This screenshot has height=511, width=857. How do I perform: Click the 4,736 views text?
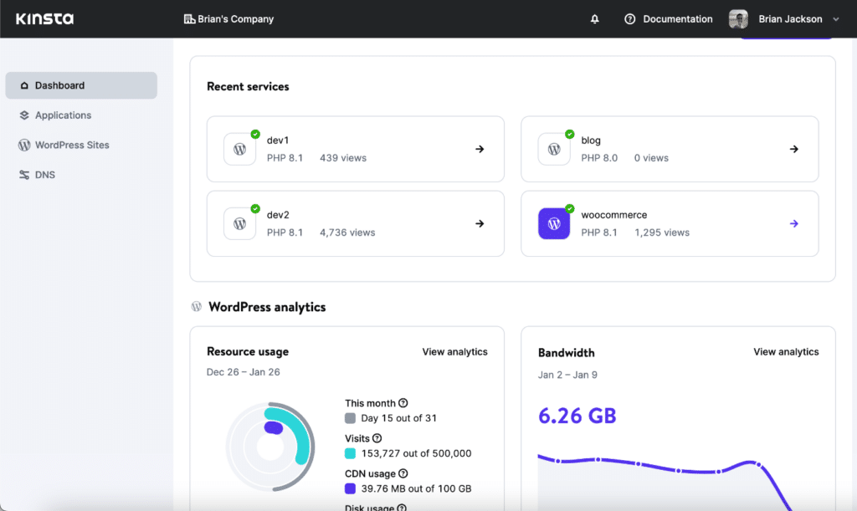tap(347, 233)
